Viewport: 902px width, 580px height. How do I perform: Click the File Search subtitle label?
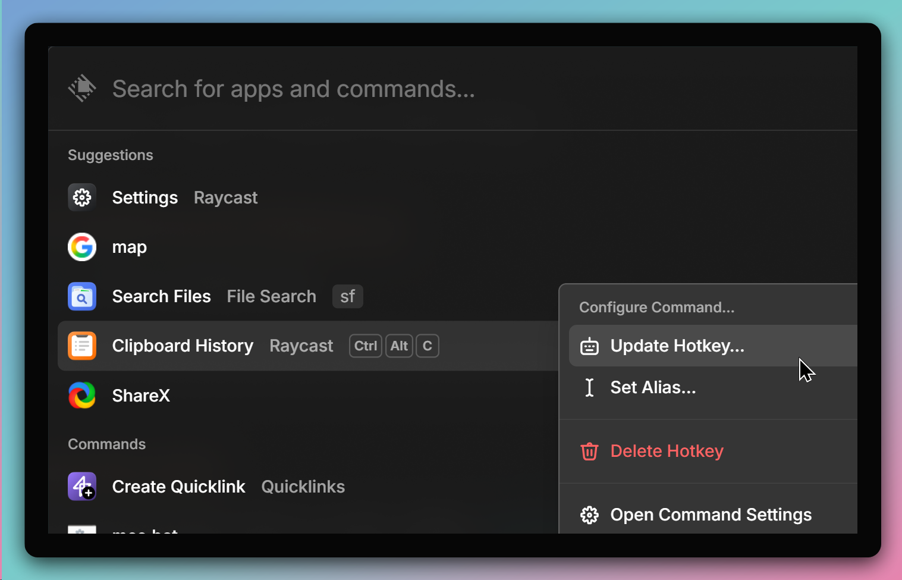coord(272,296)
